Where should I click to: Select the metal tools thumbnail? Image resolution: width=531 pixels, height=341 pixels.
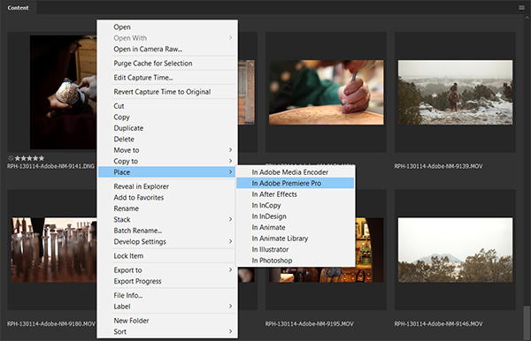coord(53,250)
